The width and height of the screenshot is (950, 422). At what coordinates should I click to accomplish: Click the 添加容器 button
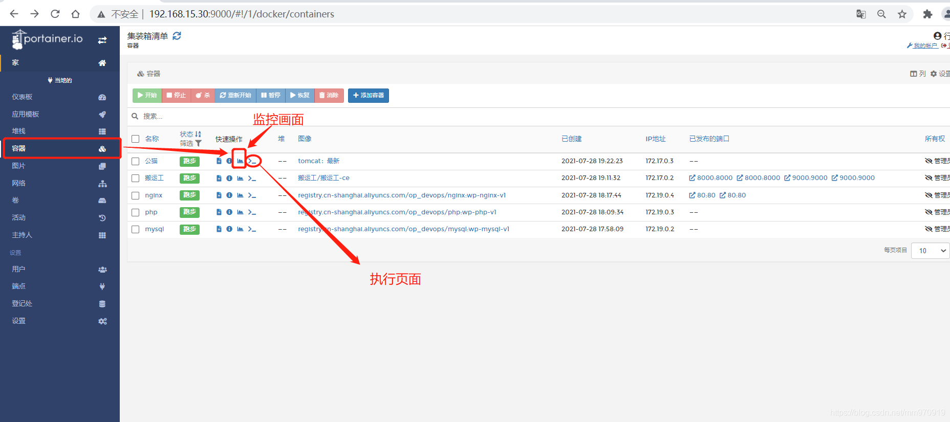pos(369,96)
